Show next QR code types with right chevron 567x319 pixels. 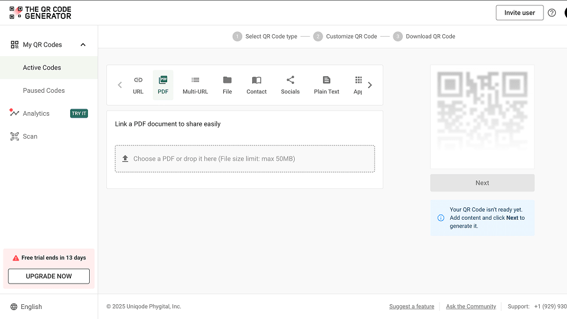(x=370, y=85)
